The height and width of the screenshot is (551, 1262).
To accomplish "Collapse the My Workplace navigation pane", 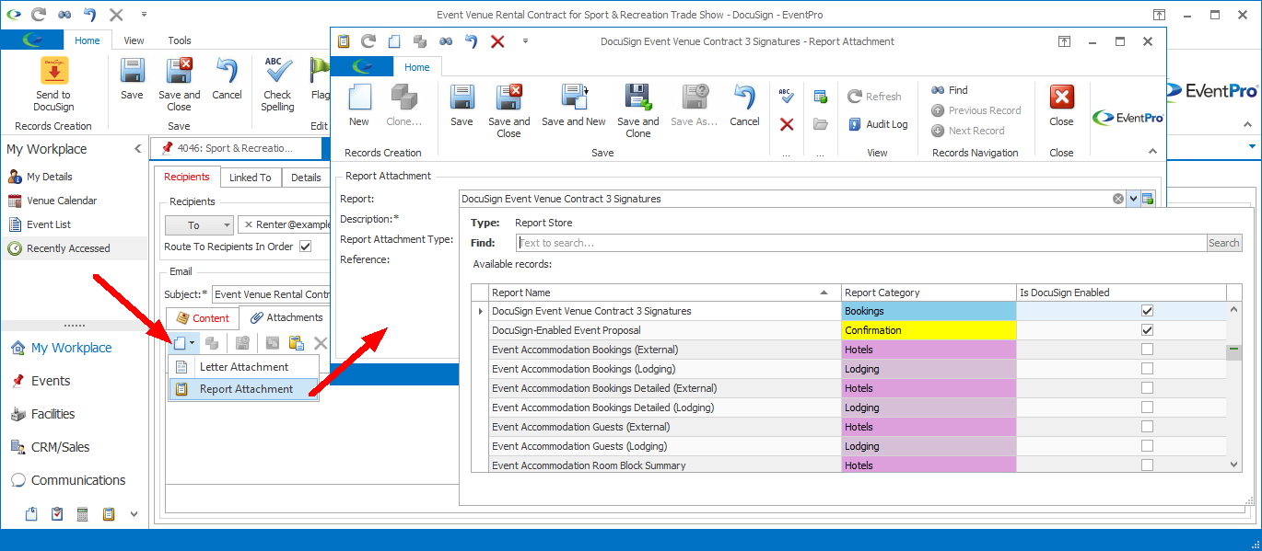I will pos(138,149).
